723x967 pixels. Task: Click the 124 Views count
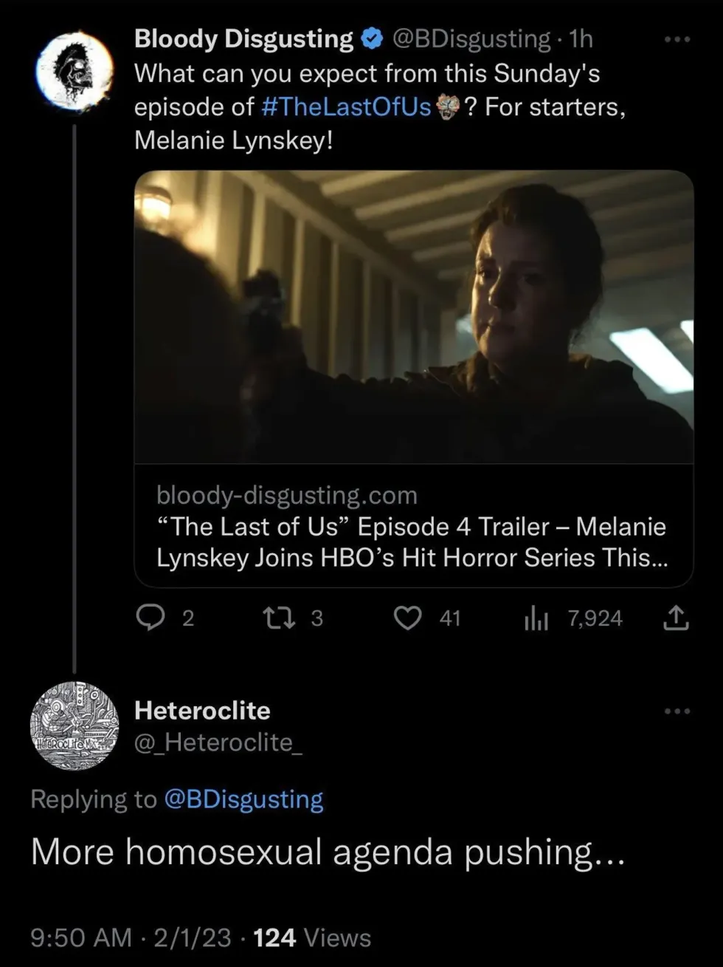pyautogui.click(x=311, y=937)
